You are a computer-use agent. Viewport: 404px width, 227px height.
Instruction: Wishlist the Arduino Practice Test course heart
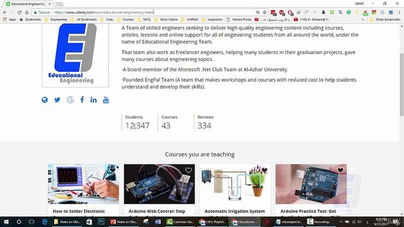point(340,170)
